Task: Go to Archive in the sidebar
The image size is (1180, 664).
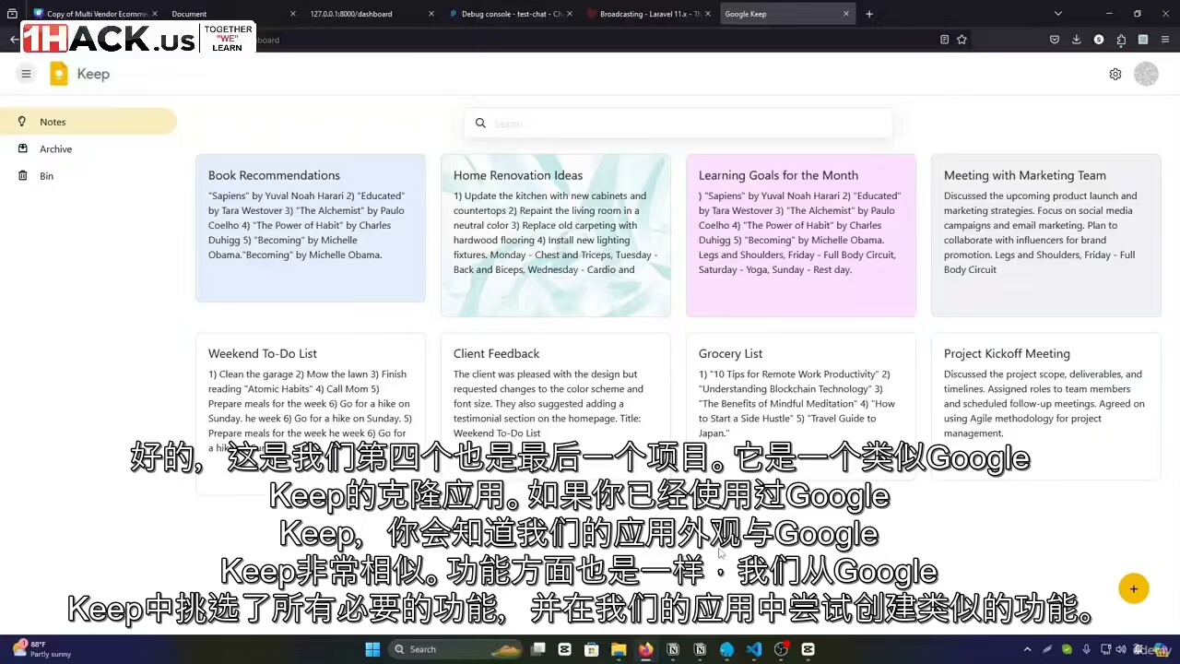Action: 55,148
